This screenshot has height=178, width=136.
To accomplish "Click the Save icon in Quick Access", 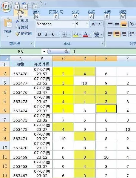I will coord(17,4).
